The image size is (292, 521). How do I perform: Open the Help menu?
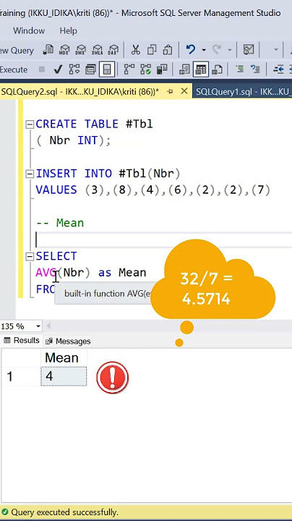[x=69, y=31]
